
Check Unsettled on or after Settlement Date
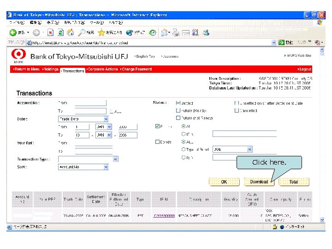[x=237, y=103]
